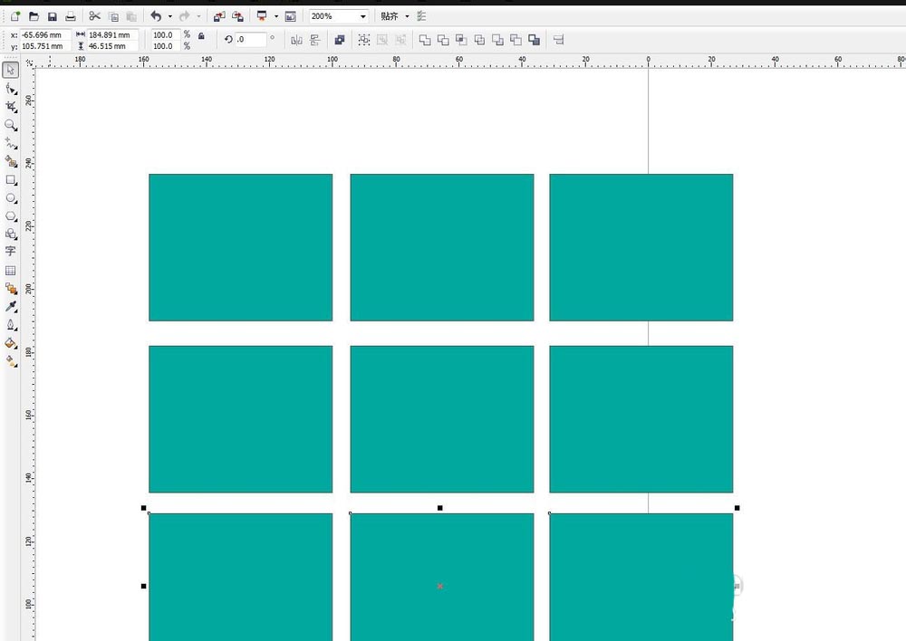The width and height of the screenshot is (906, 641).
Task: Select the Outline Pen tool
Action: point(10,324)
